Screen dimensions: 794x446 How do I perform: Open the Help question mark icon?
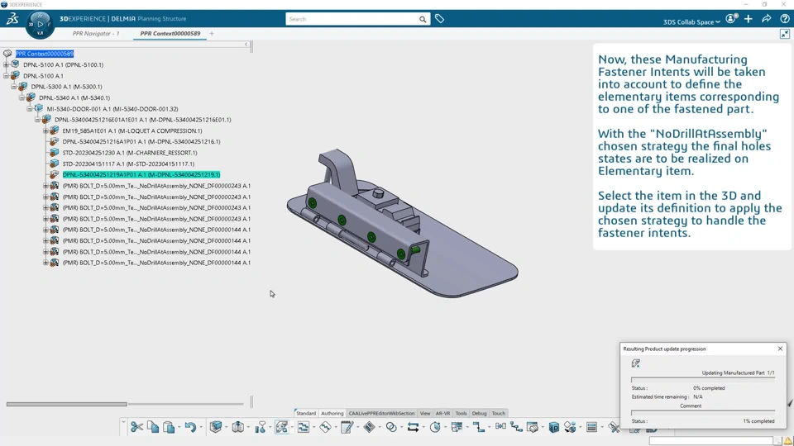coord(784,19)
